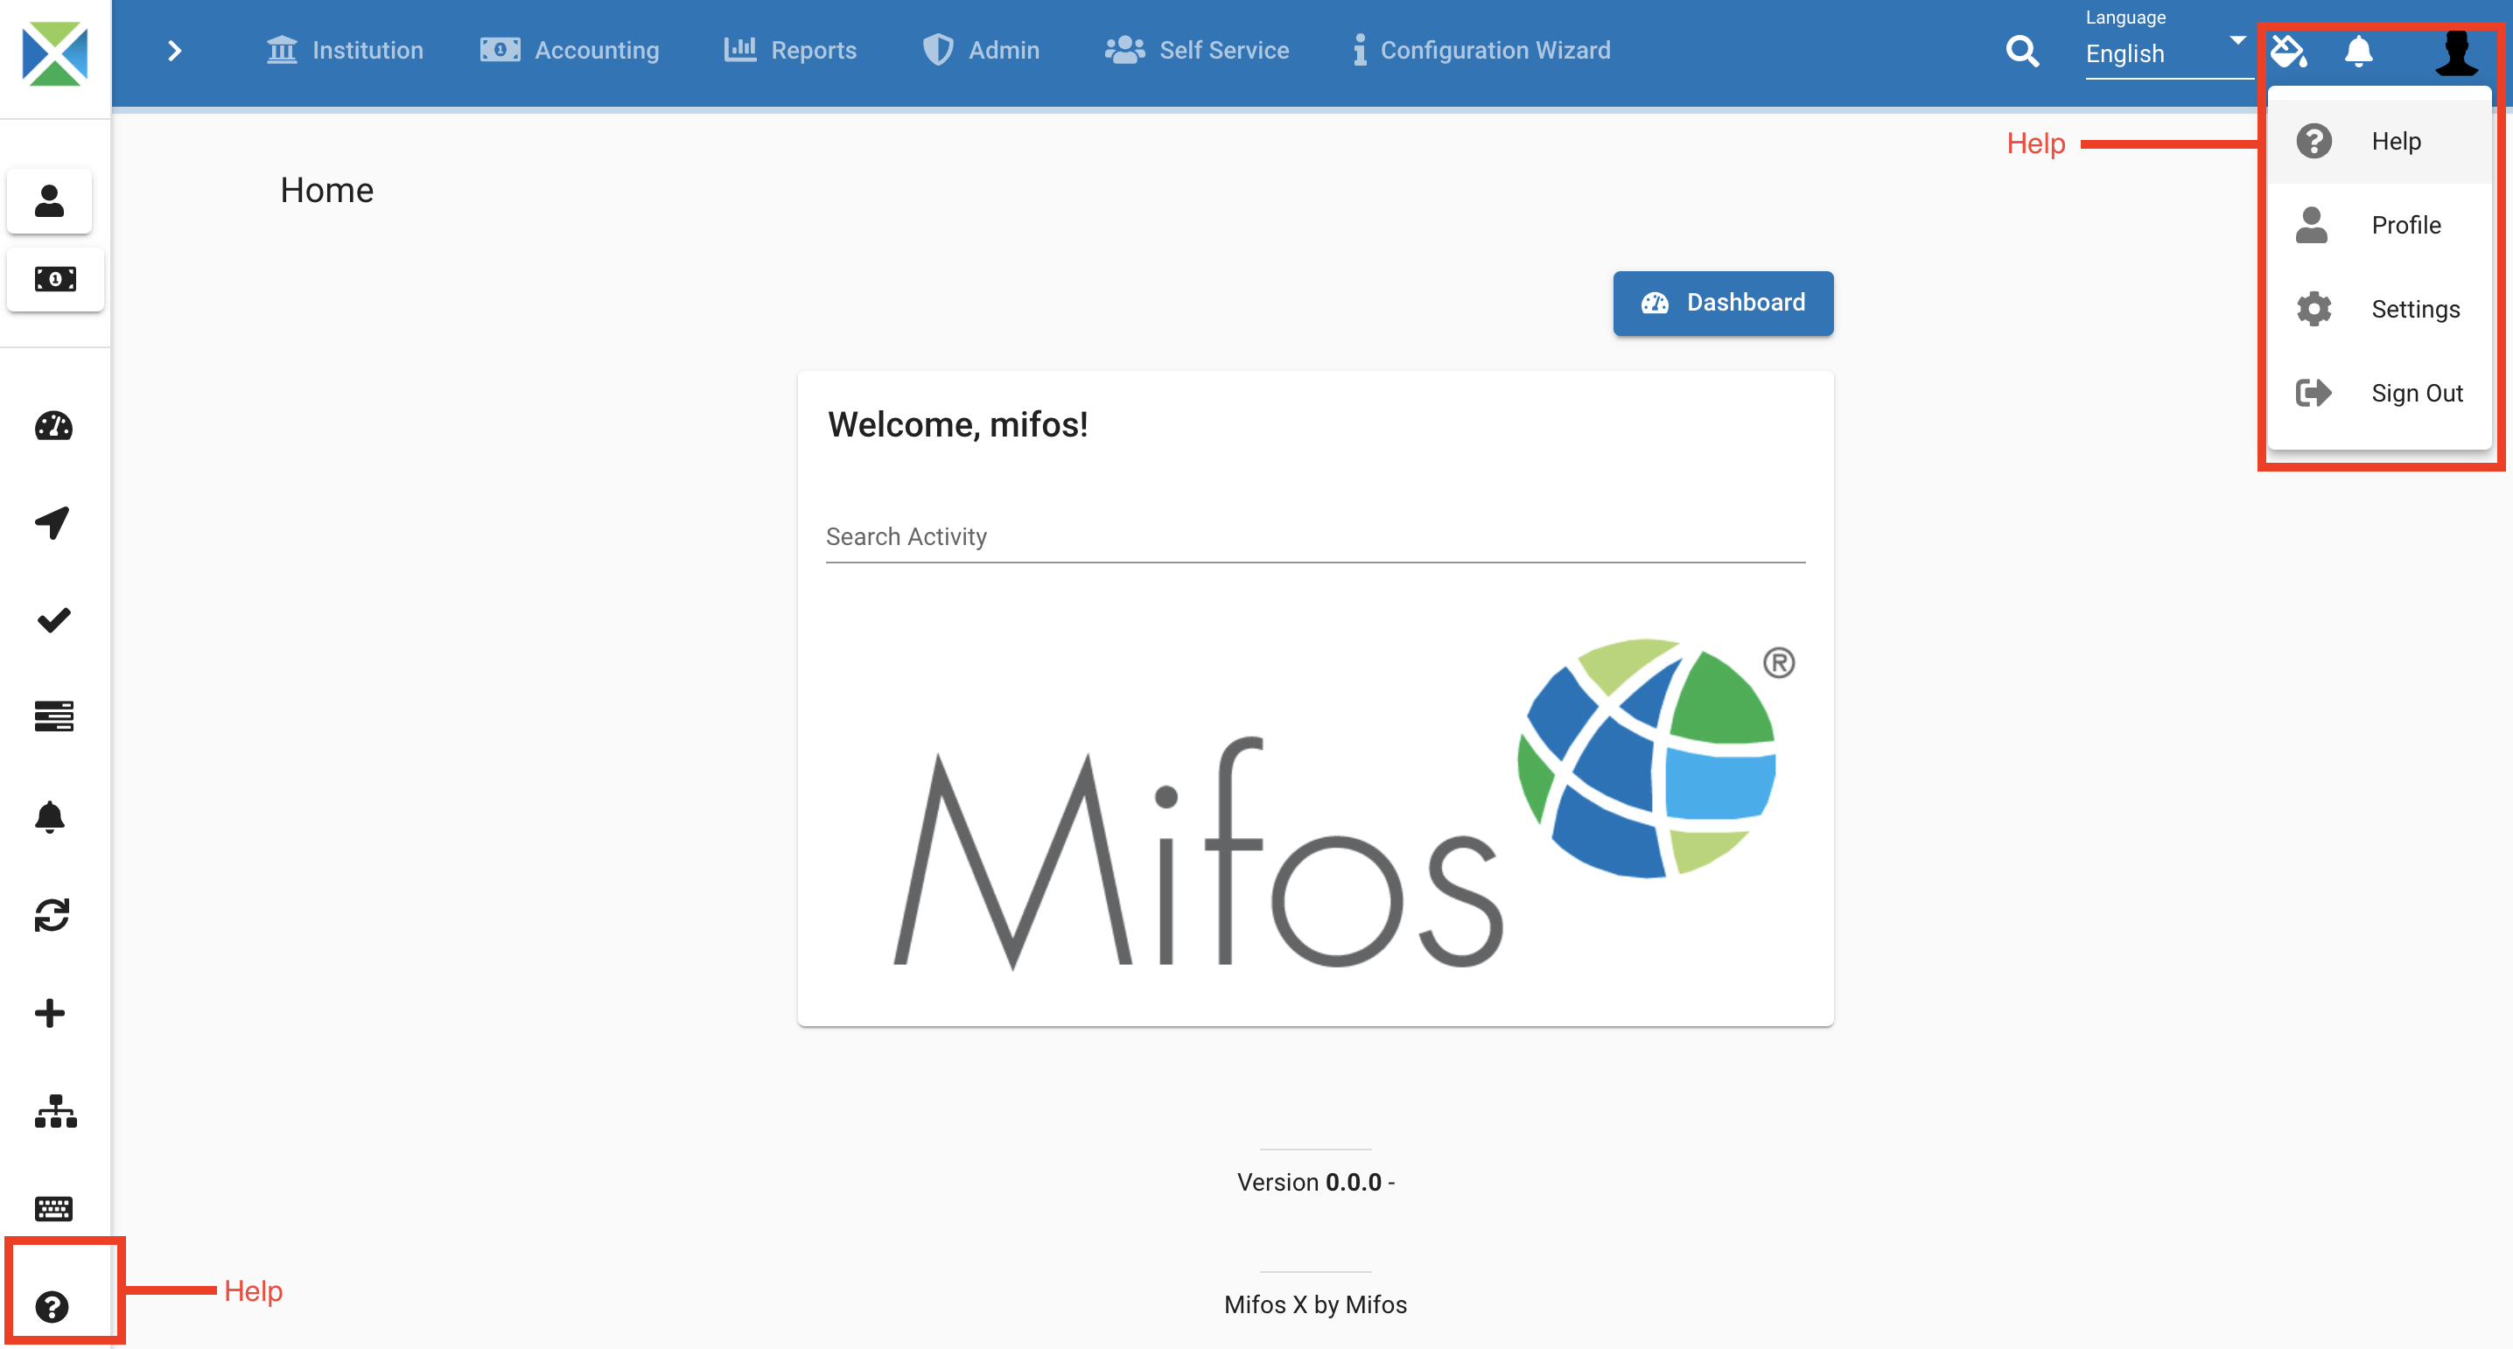Image resolution: width=2513 pixels, height=1349 pixels.
Task: Open the navigation arrow icon in sidebar
Action: point(53,523)
